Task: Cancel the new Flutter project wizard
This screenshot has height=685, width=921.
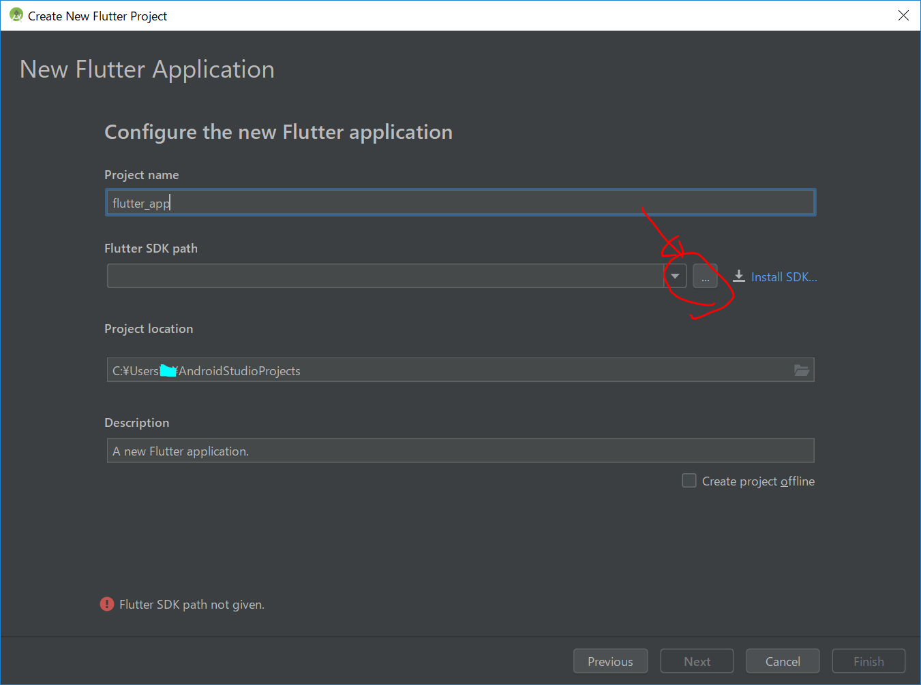Action: 783,661
